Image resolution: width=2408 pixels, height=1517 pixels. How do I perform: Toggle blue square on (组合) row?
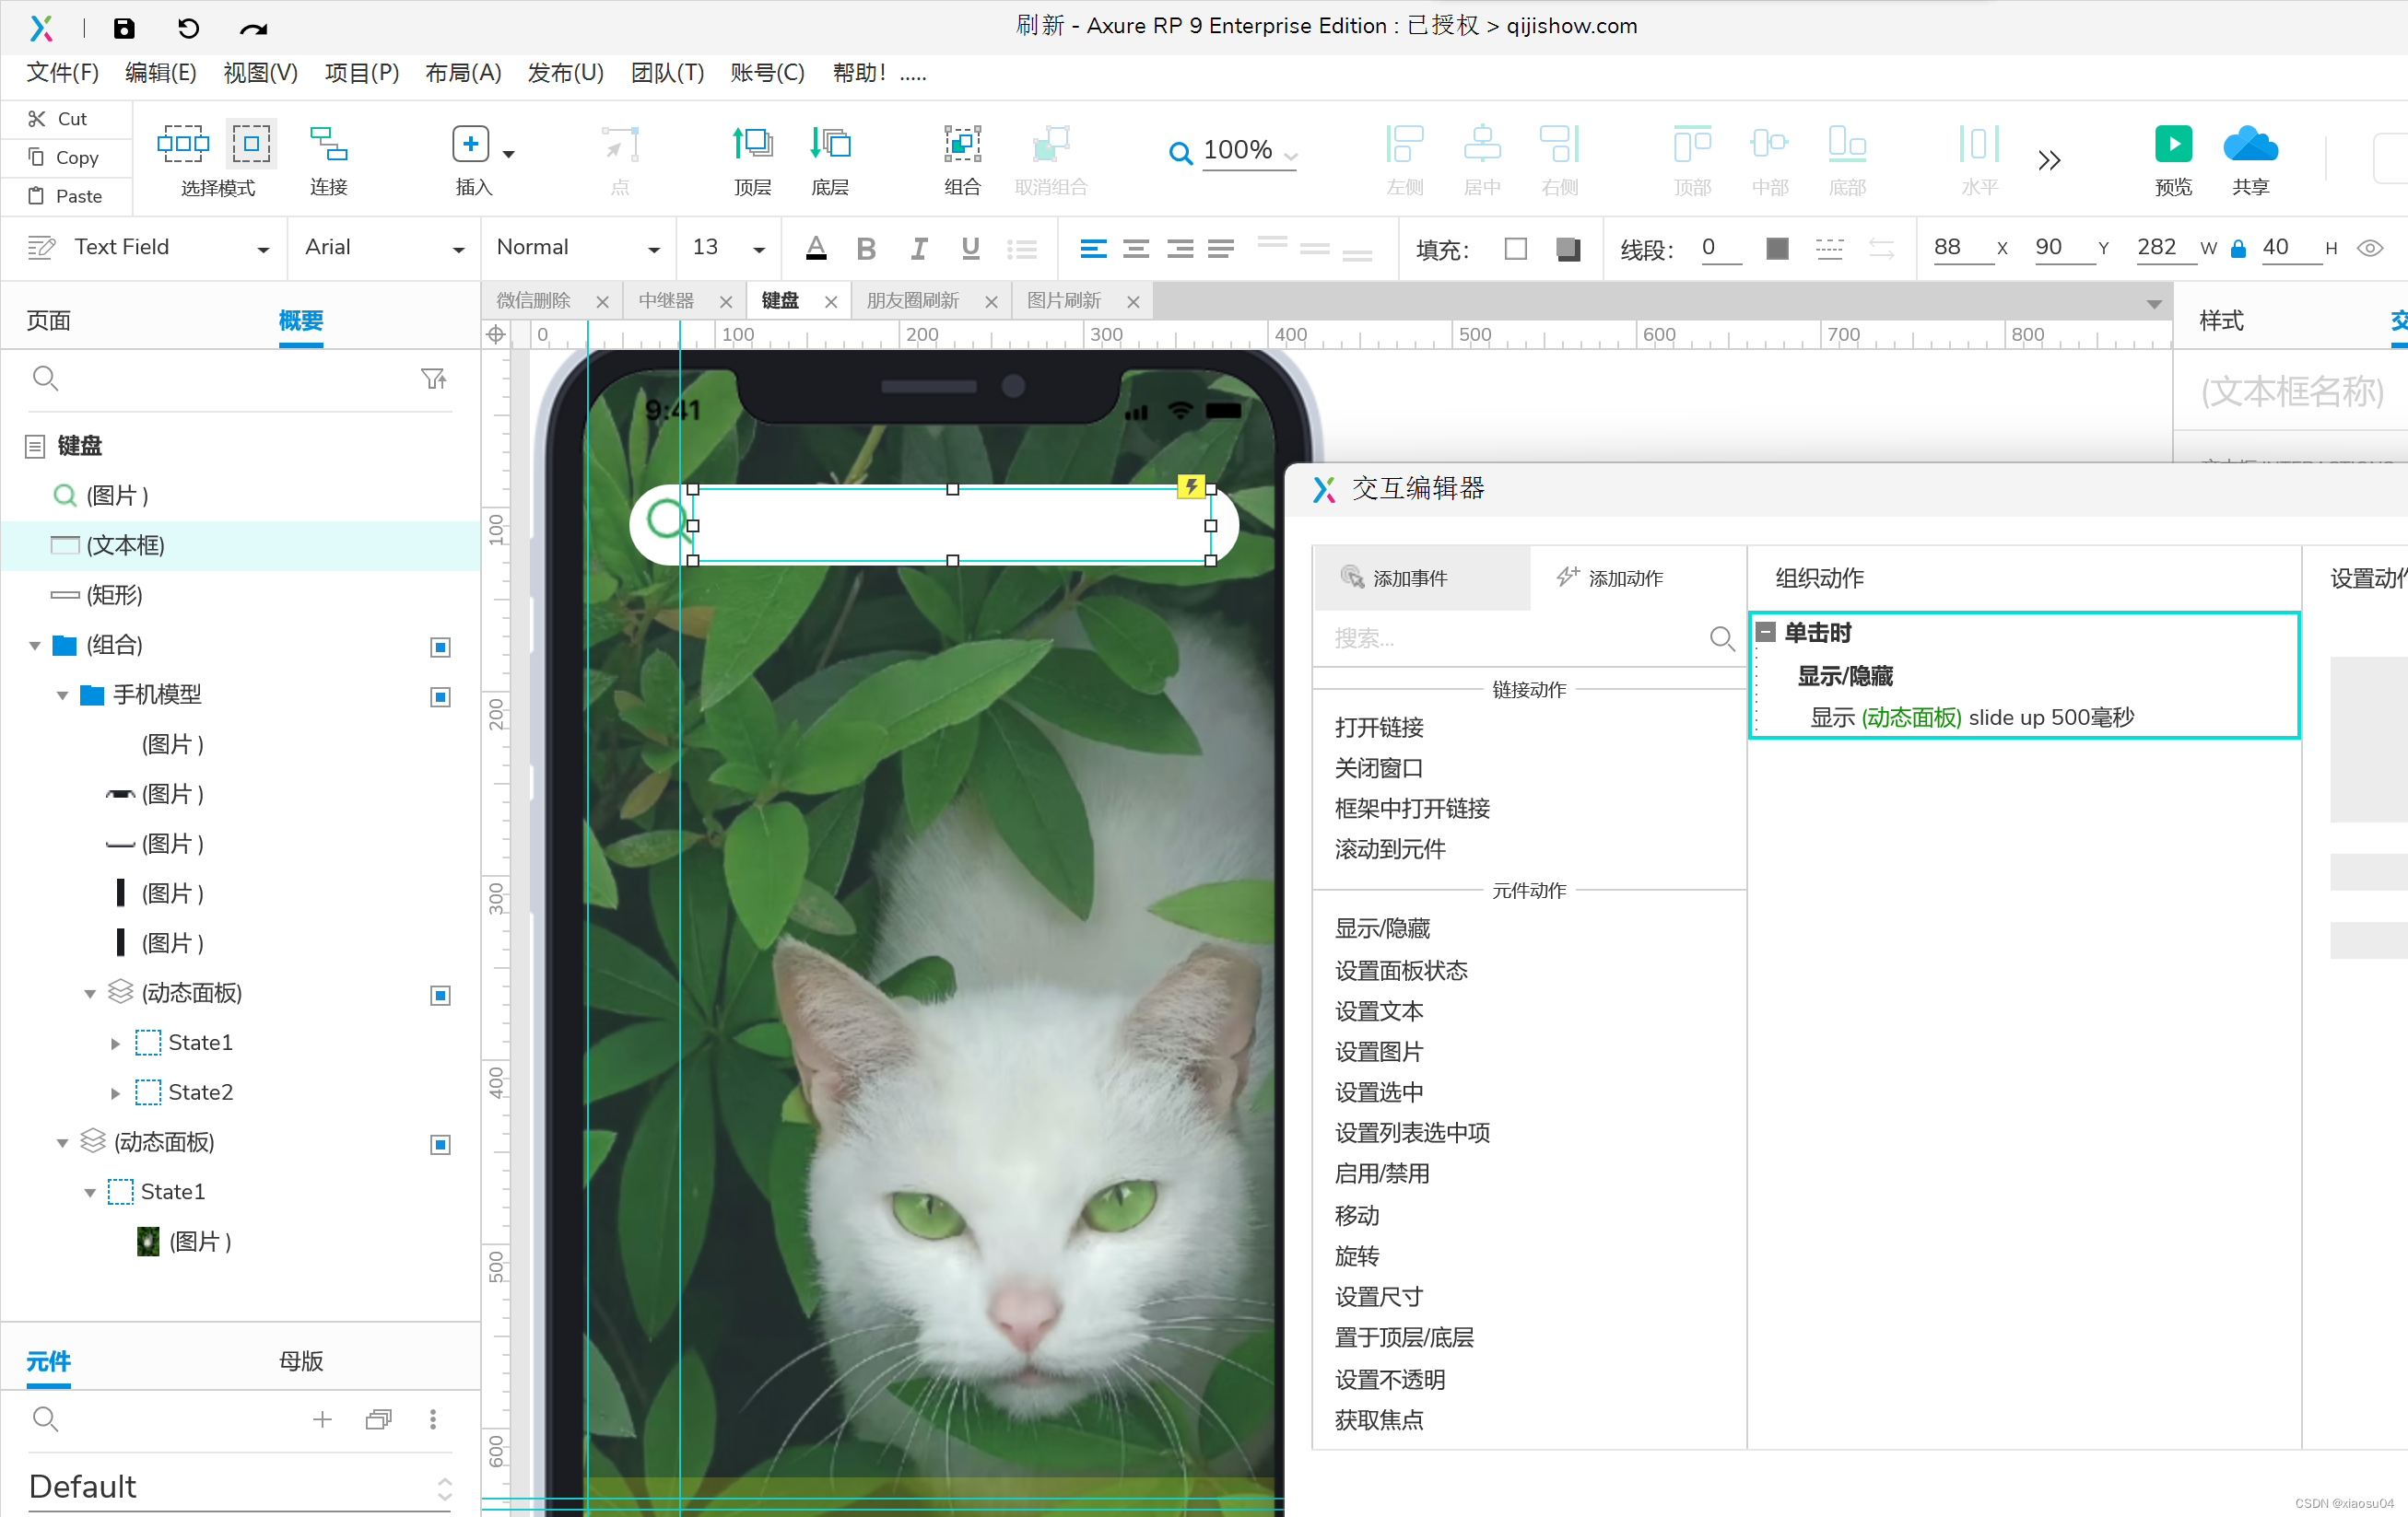tap(440, 648)
